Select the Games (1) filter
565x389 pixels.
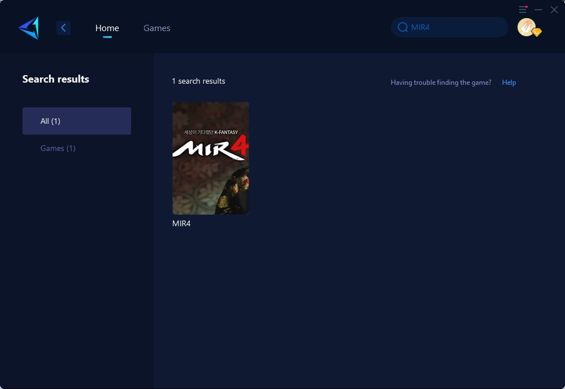[x=58, y=148]
